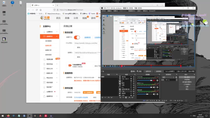Viewport: 210px width, 118px height.
Task: Adjust the 麦克风/Aux volume slider
Action: point(145,87)
